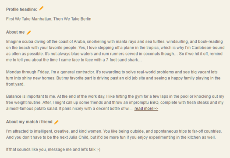Edit About my match / friend section

(57, 122)
